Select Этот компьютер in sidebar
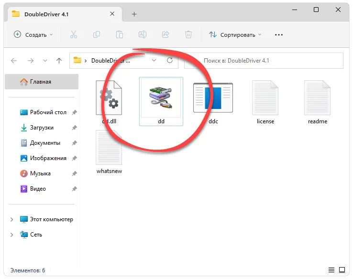Screen dimensions: 353x280 tap(52, 219)
